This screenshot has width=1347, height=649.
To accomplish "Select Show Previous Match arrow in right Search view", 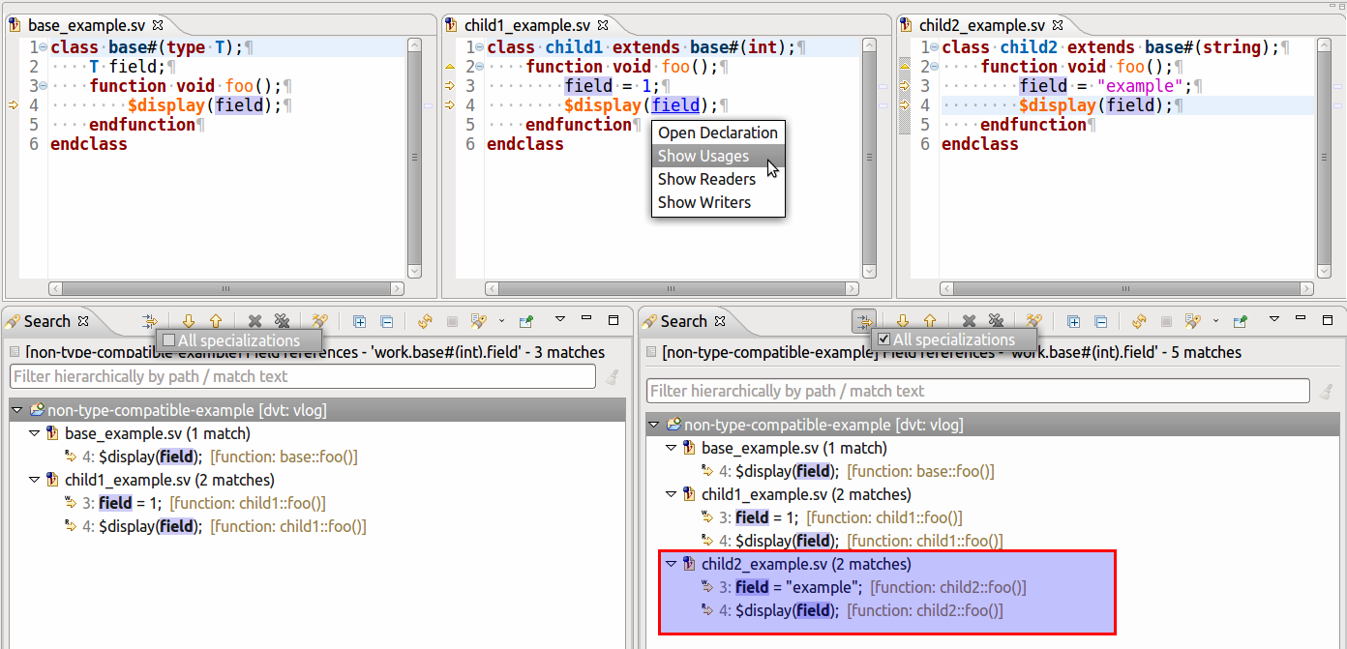I will [x=930, y=320].
